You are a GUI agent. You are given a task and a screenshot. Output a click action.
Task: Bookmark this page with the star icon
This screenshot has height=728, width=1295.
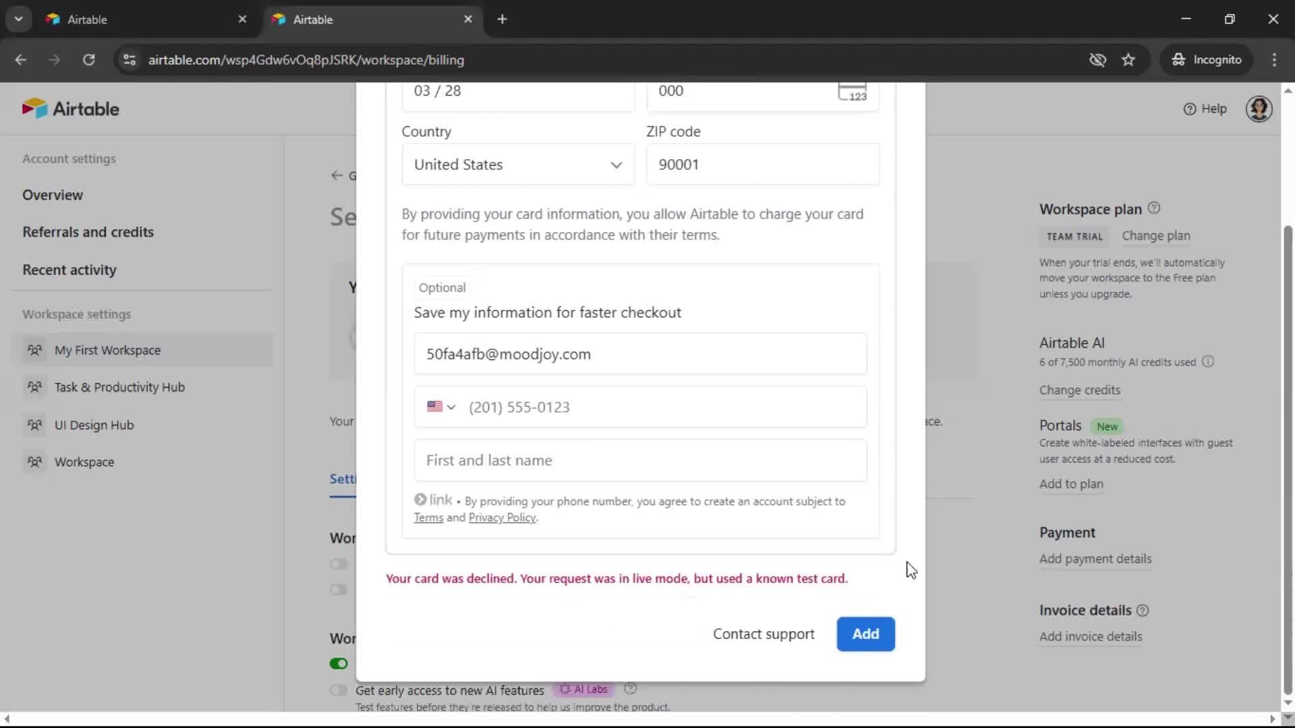click(x=1128, y=60)
